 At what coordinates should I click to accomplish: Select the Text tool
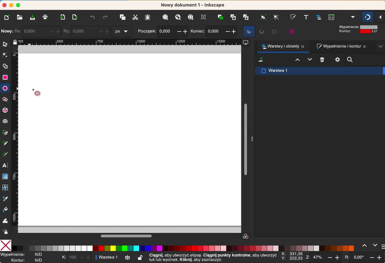pyautogui.click(x=5, y=165)
